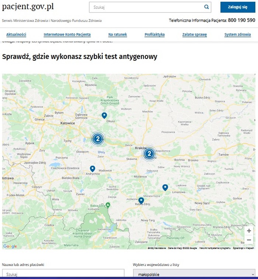Open the Aktualności menu item

coord(16,35)
